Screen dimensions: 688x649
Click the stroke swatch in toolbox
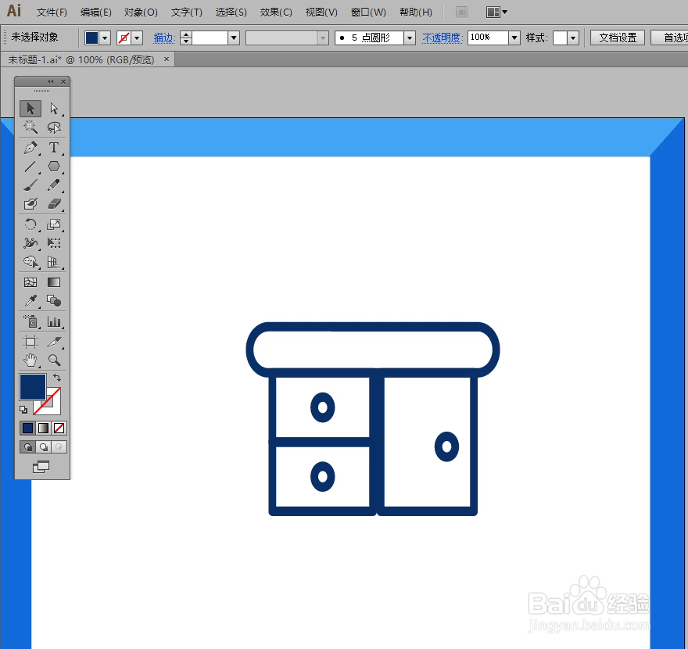pos(52,406)
